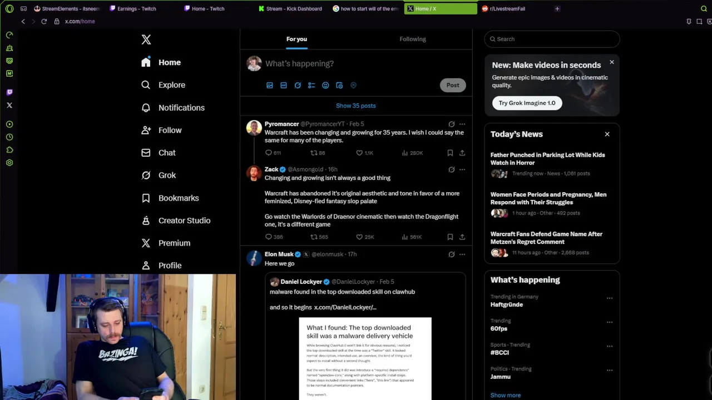The width and height of the screenshot is (712, 400).
Task: Click the Search field
Action: click(552, 39)
